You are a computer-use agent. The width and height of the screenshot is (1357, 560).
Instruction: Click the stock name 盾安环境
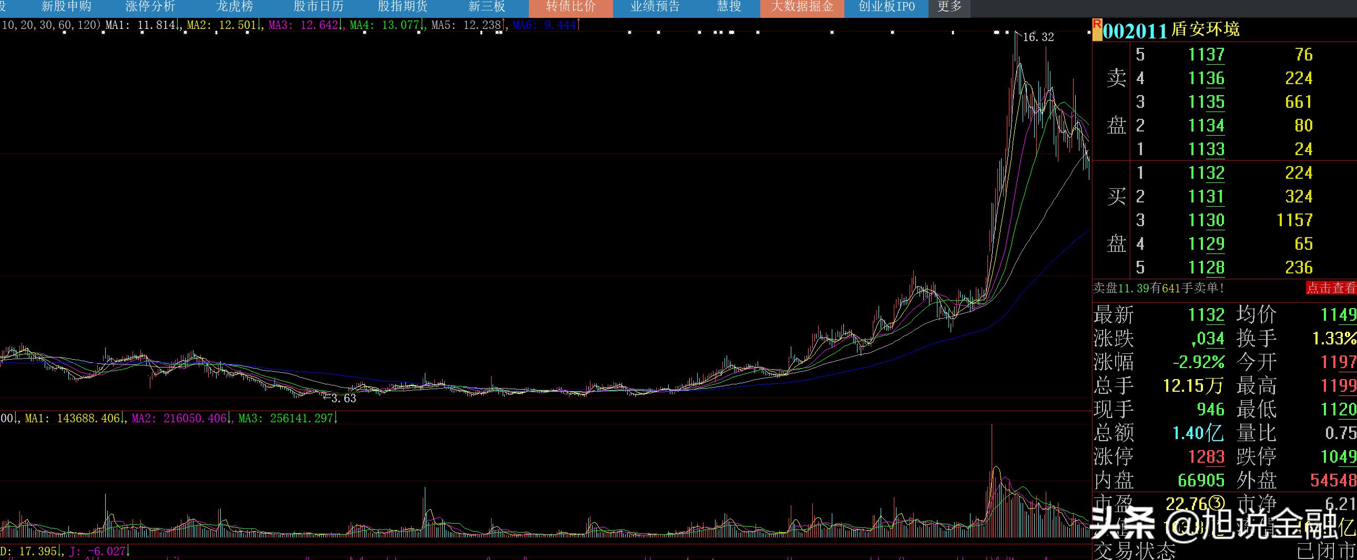[1205, 29]
